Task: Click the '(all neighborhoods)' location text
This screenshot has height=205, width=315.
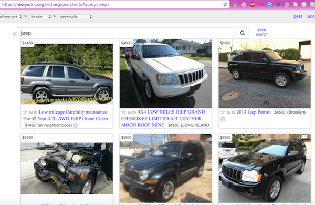Action: 55,125
